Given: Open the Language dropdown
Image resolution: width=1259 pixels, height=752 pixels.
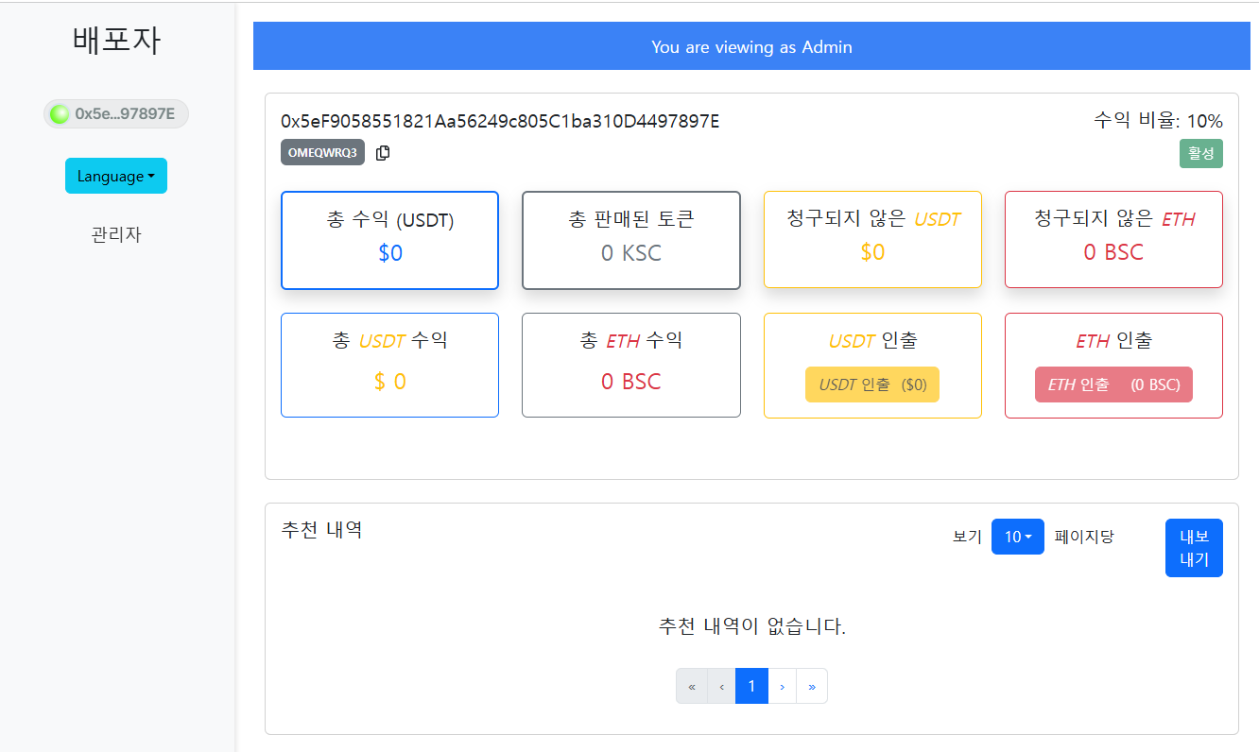Looking at the screenshot, I should pos(116,176).
